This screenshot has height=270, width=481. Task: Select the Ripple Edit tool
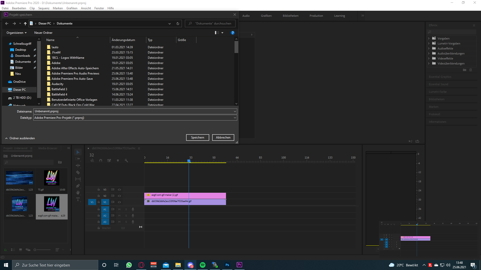pos(78,165)
